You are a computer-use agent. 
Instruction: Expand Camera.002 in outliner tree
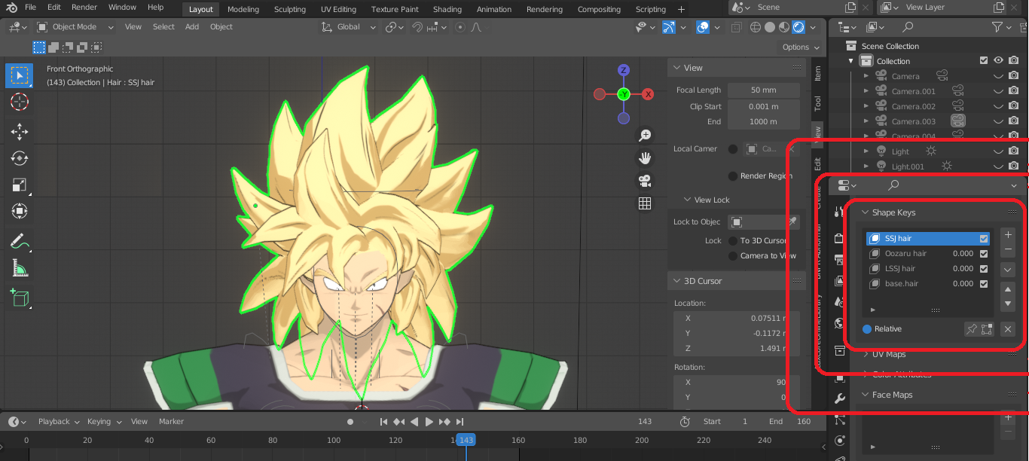pos(866,106)
